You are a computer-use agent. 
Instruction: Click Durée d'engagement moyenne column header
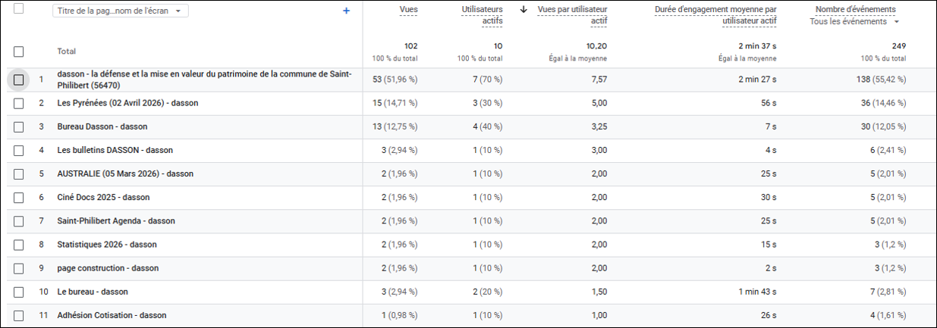coord(715,14)
